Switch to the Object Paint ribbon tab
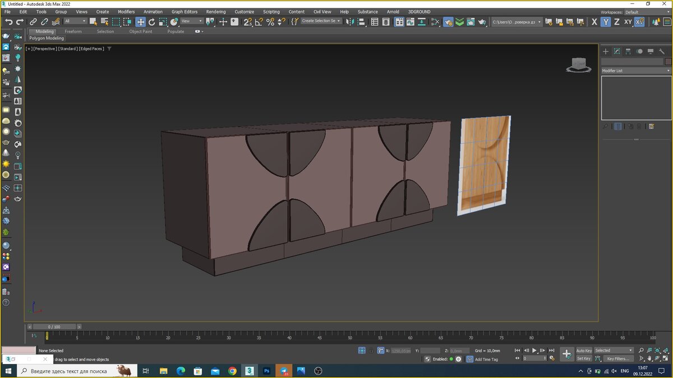Viewport: 673px width, 378px height. (x=141, y=31)
